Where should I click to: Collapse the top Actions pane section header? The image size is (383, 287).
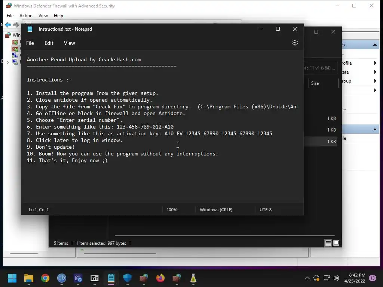point(375,45)
